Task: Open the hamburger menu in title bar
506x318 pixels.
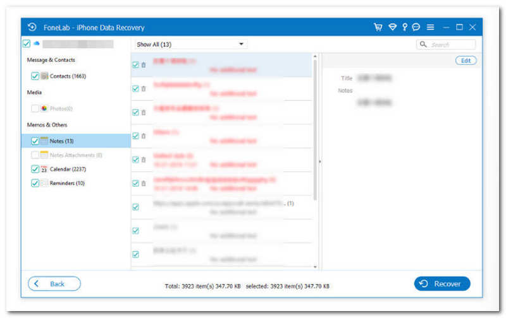Action: coord(430,27)
